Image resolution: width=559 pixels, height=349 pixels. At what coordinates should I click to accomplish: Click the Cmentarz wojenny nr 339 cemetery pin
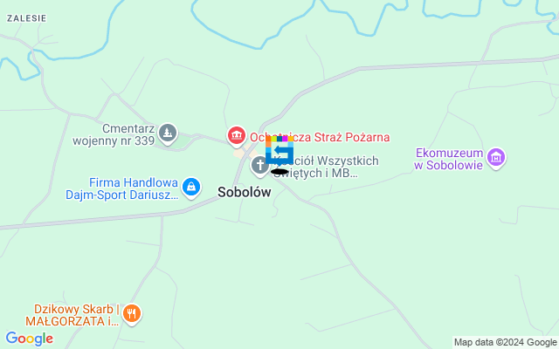point(168,133)
